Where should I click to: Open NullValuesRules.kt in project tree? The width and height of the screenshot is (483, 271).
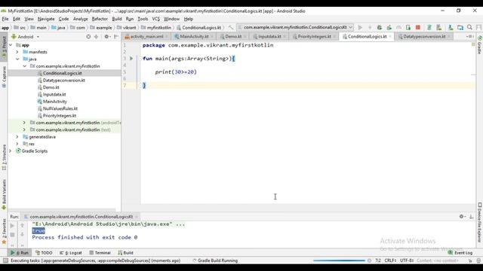pos(60,108)
